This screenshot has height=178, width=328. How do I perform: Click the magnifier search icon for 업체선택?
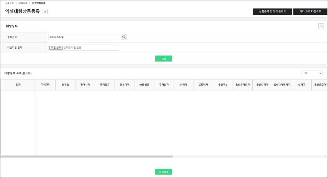[x=124, y=37]
